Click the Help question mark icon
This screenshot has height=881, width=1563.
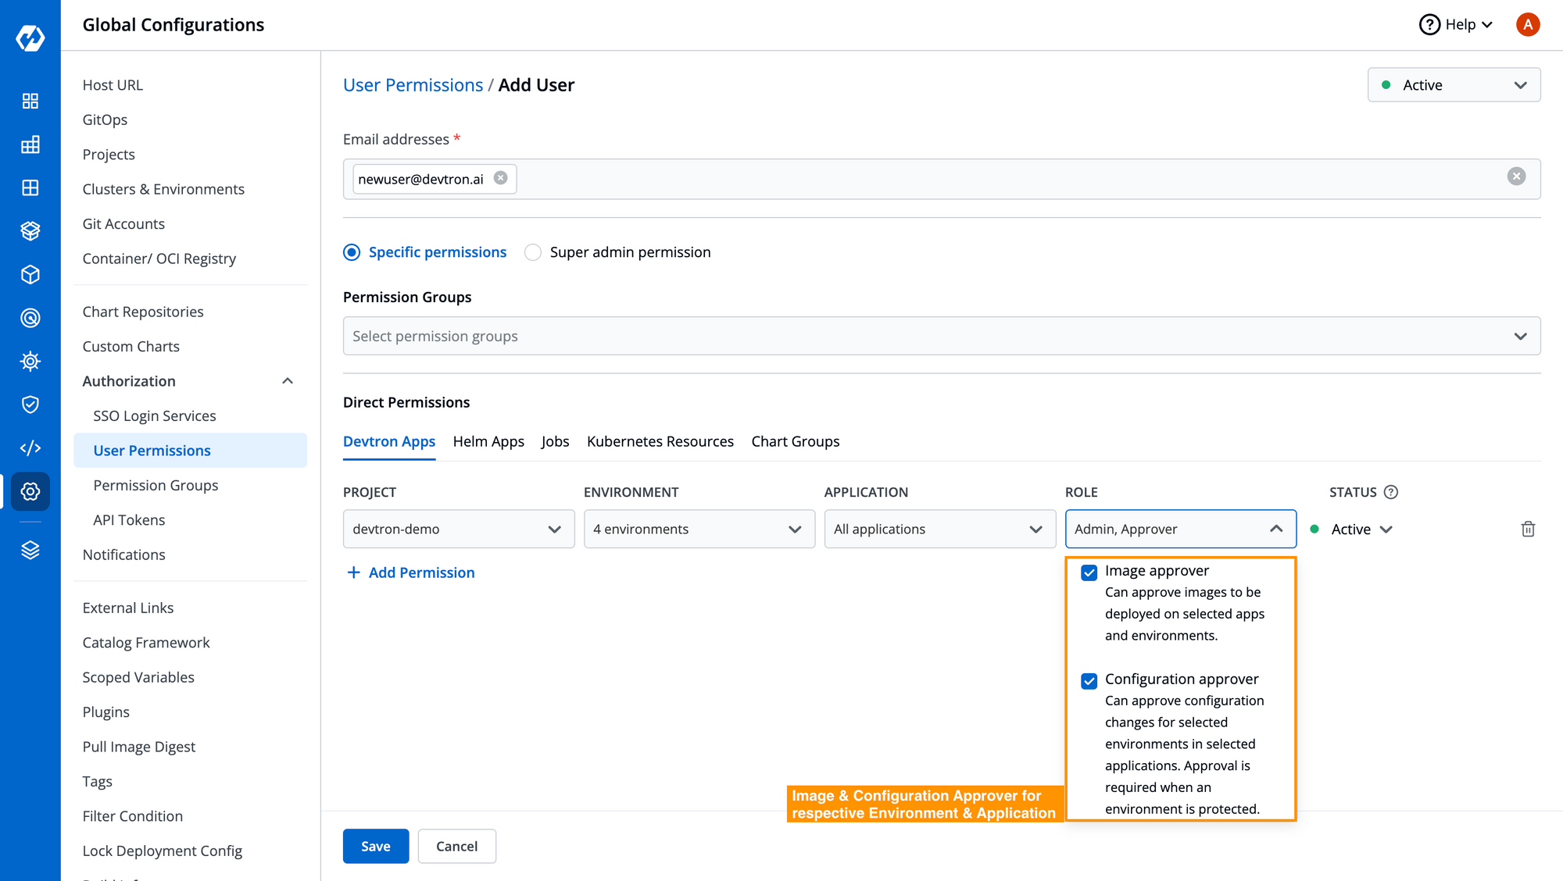(x=1429, y=25)
